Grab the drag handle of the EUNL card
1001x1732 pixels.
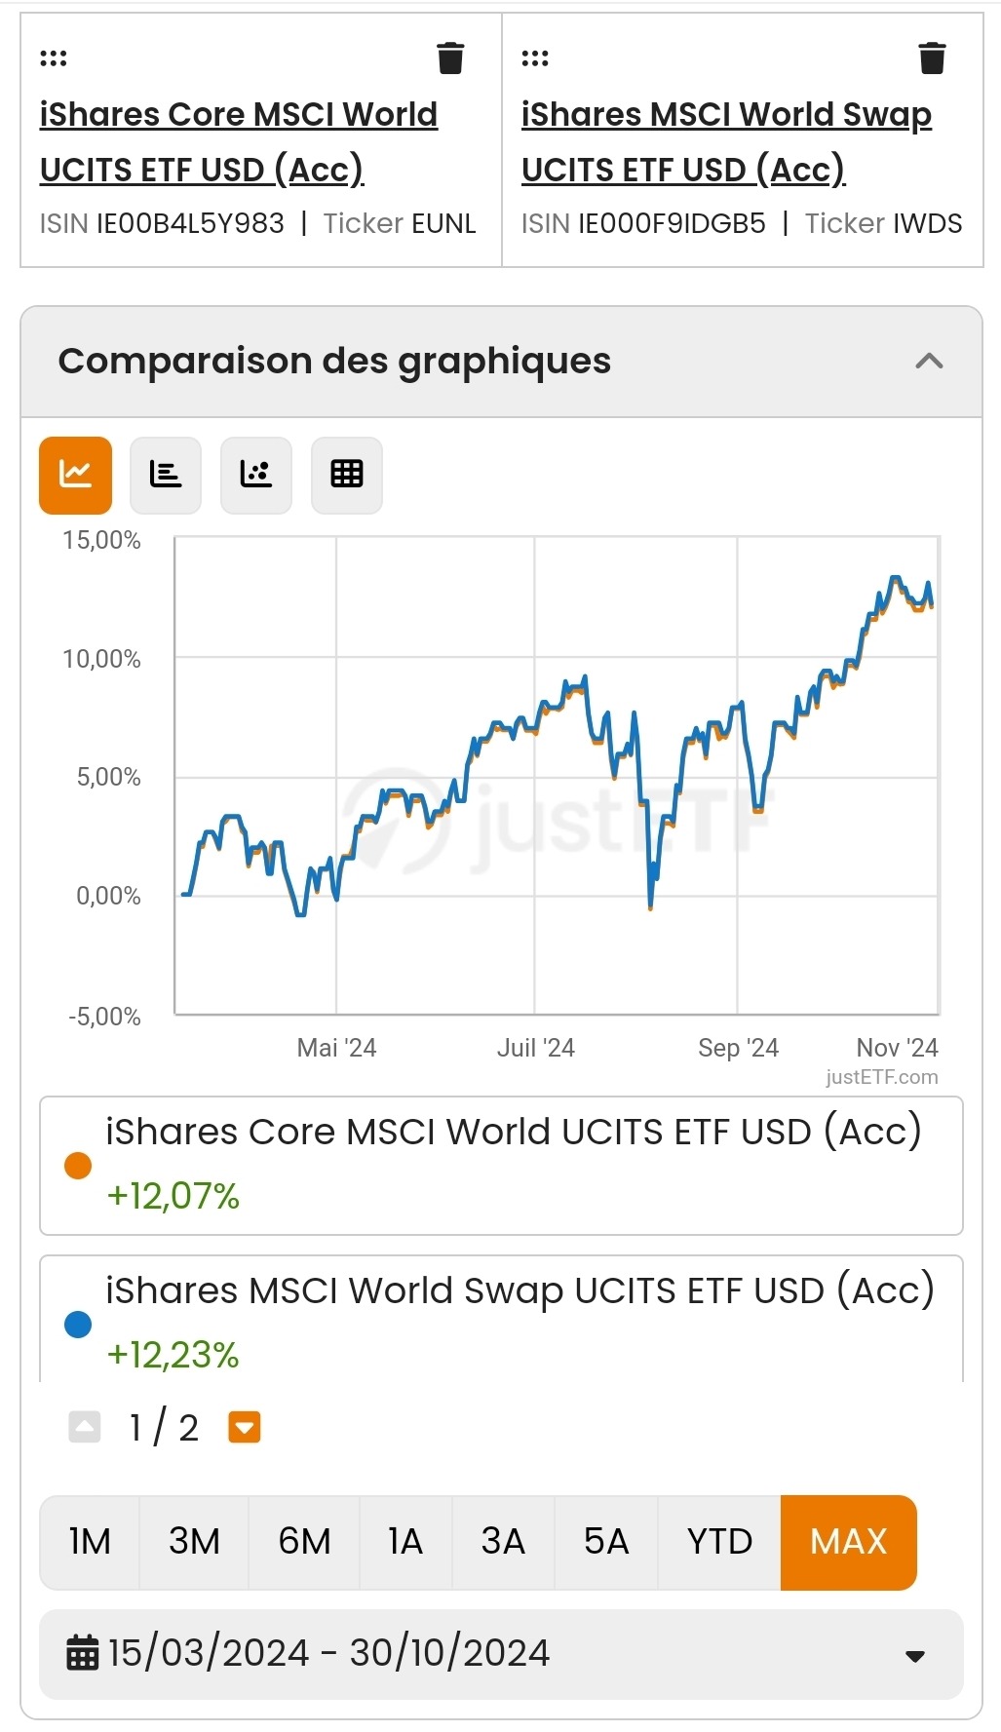coord(54,58)
